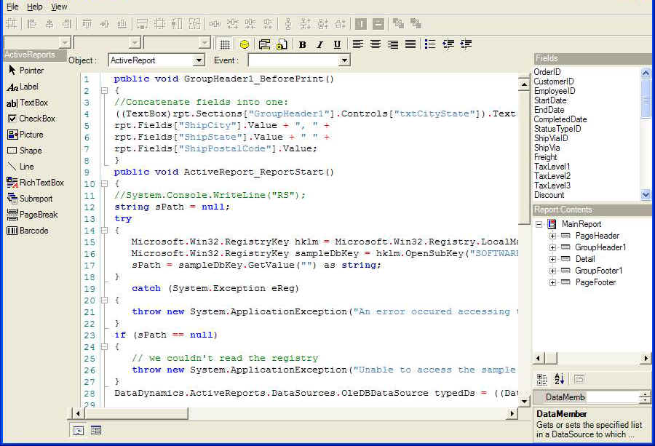
Task: Click the bring to front toolbar icon
Action: coord(398,24)
